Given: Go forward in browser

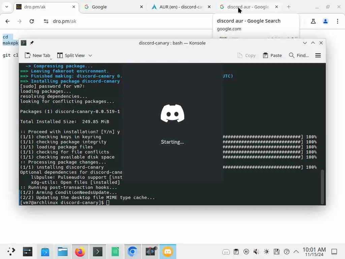Looking at the screenshot, I should pos(19,21).
